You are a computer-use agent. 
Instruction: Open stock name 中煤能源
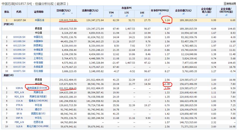pyautogui.click(x=38, y=50)
